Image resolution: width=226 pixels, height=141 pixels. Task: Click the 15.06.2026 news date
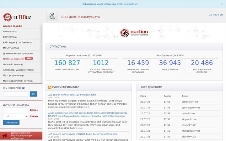click(53, 137)
